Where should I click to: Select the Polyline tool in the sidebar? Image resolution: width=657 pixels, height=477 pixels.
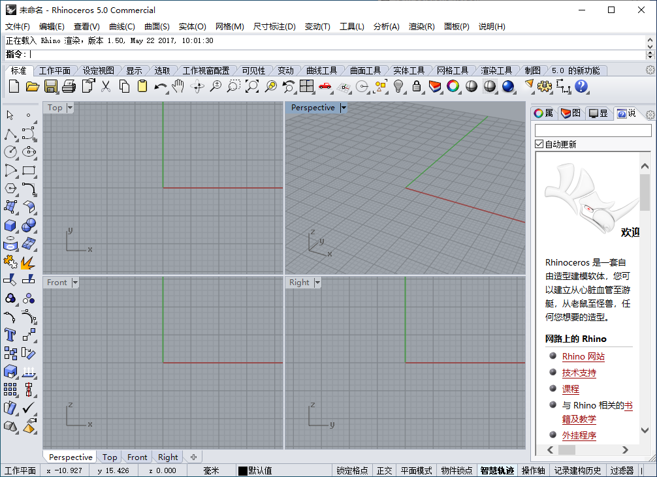(x=10, y=134)
